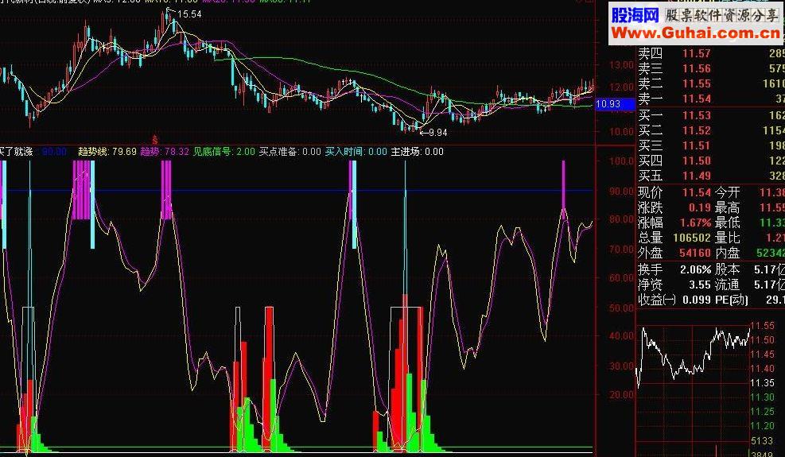
Task: Click the 15.54 high price label
Action: pos(189,14)
